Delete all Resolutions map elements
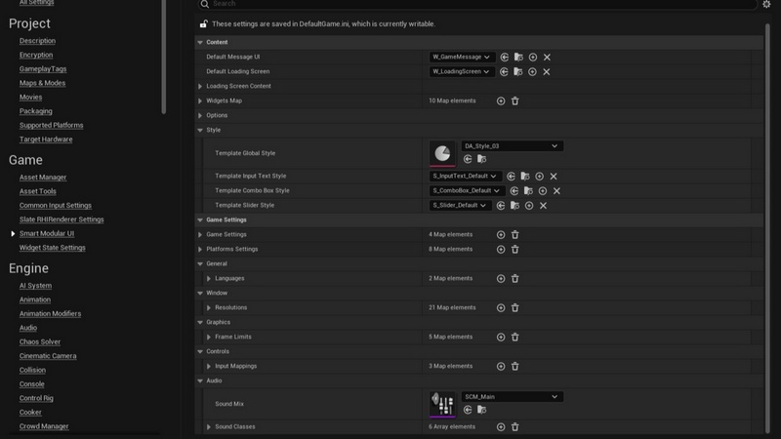Viewport: 781px width, 439px height. pyautogui.click(x=515, y=308)
